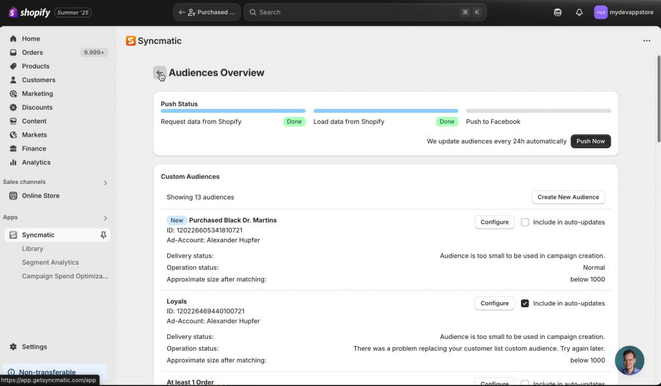Screen dimensions: 661x386
Task: Click the Content icon in sidebar
Action: tap(13, 121)
